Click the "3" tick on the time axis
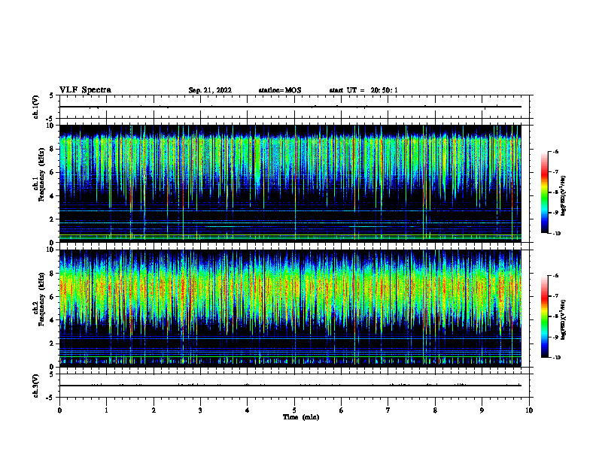Image resolution: width=596 pixels, height=460 pixels. click(x=200, y=410)
